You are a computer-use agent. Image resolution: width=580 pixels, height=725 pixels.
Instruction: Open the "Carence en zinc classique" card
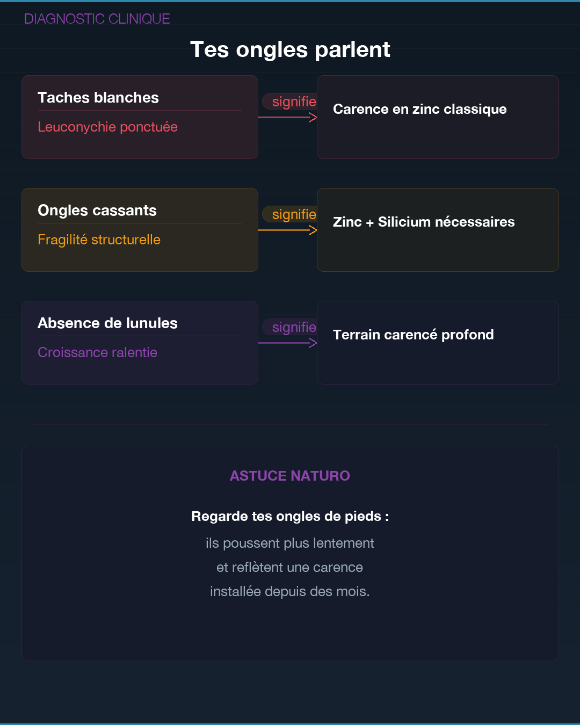[438, 117]
